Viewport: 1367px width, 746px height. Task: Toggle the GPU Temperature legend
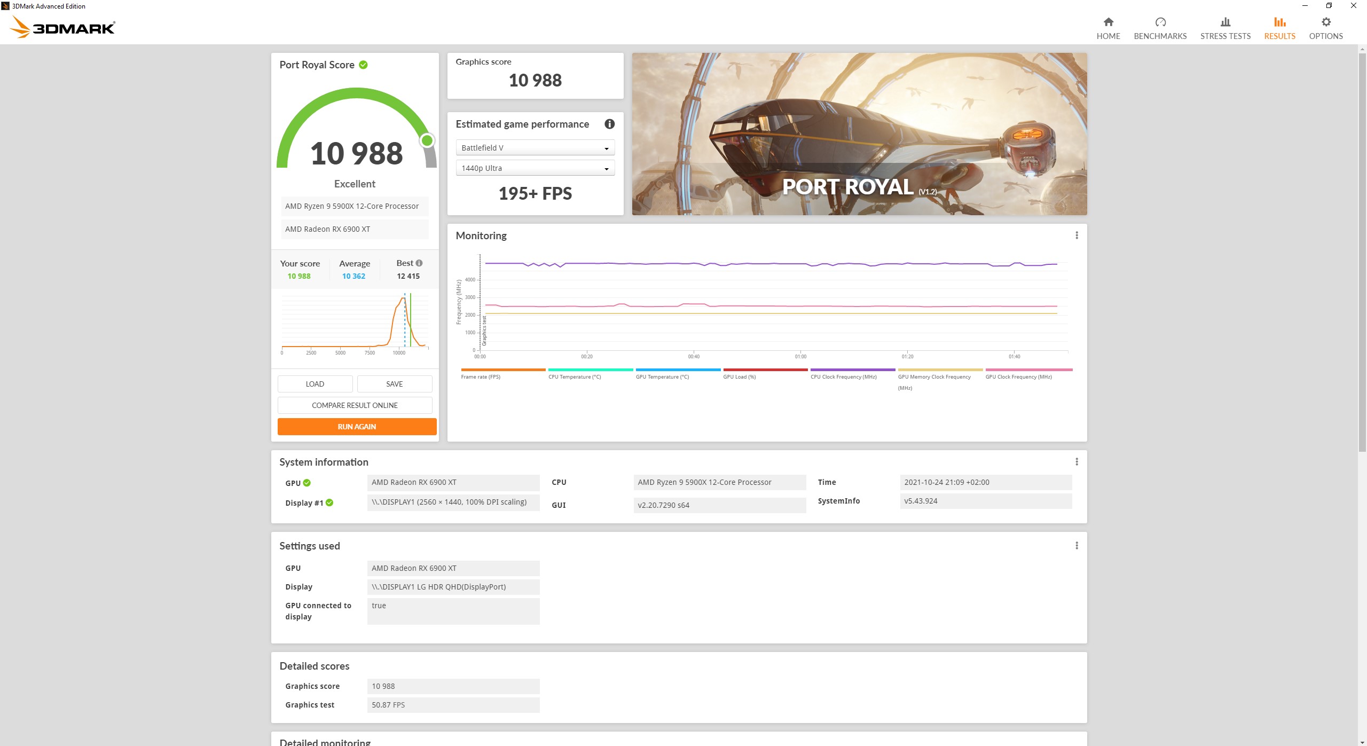point(678,373)
